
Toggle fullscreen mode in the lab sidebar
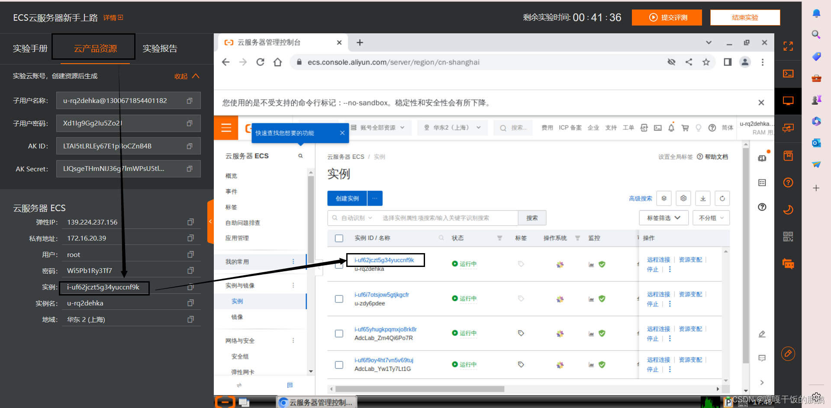[788, 46]
